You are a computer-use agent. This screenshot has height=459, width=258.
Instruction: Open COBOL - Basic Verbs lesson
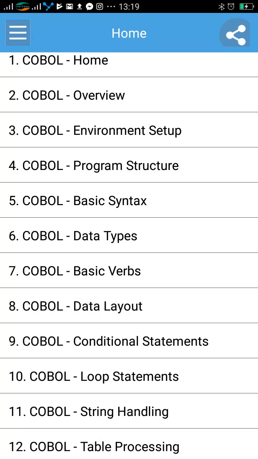tap(129, 270)
